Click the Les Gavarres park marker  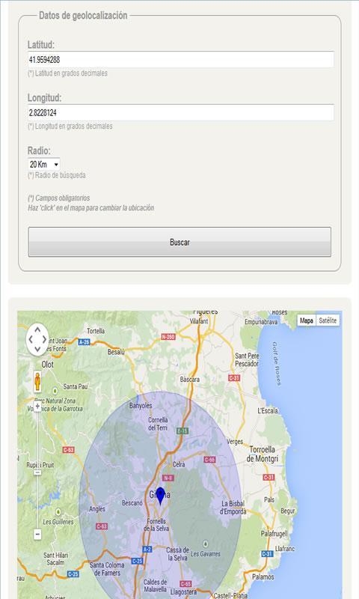206,544
